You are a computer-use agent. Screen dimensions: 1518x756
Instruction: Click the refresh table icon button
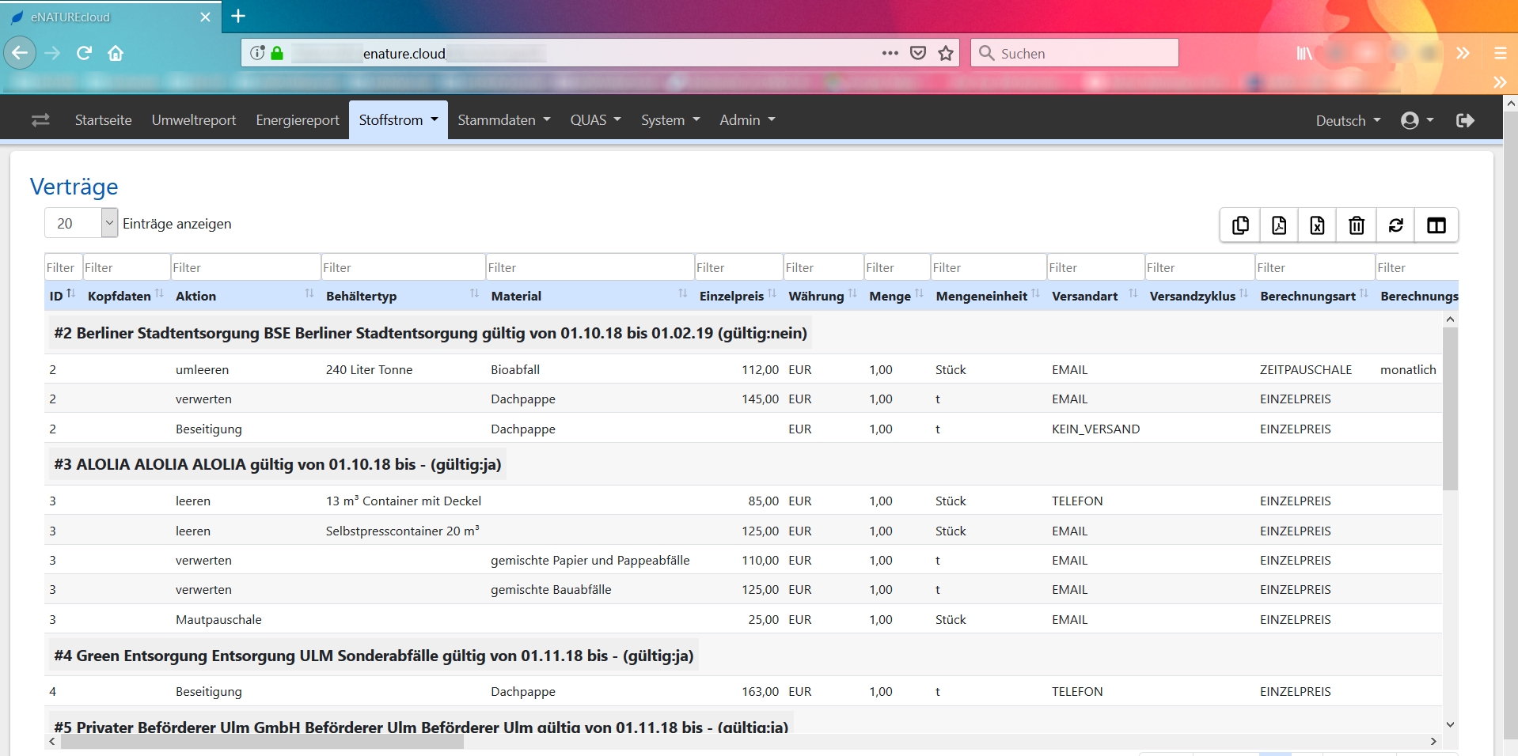(x=1396, y=225)
